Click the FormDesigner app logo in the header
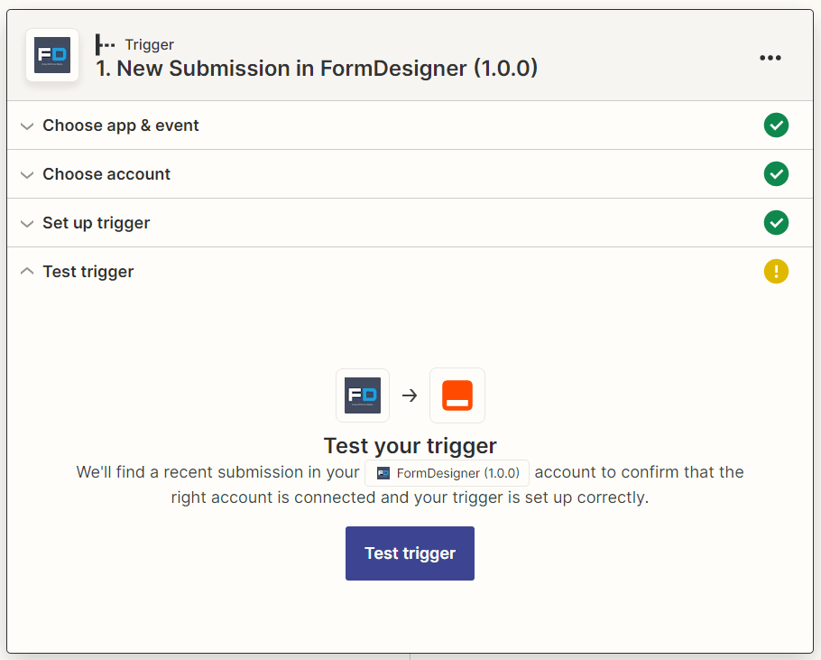821x660 pixels. tap(51, 55)
